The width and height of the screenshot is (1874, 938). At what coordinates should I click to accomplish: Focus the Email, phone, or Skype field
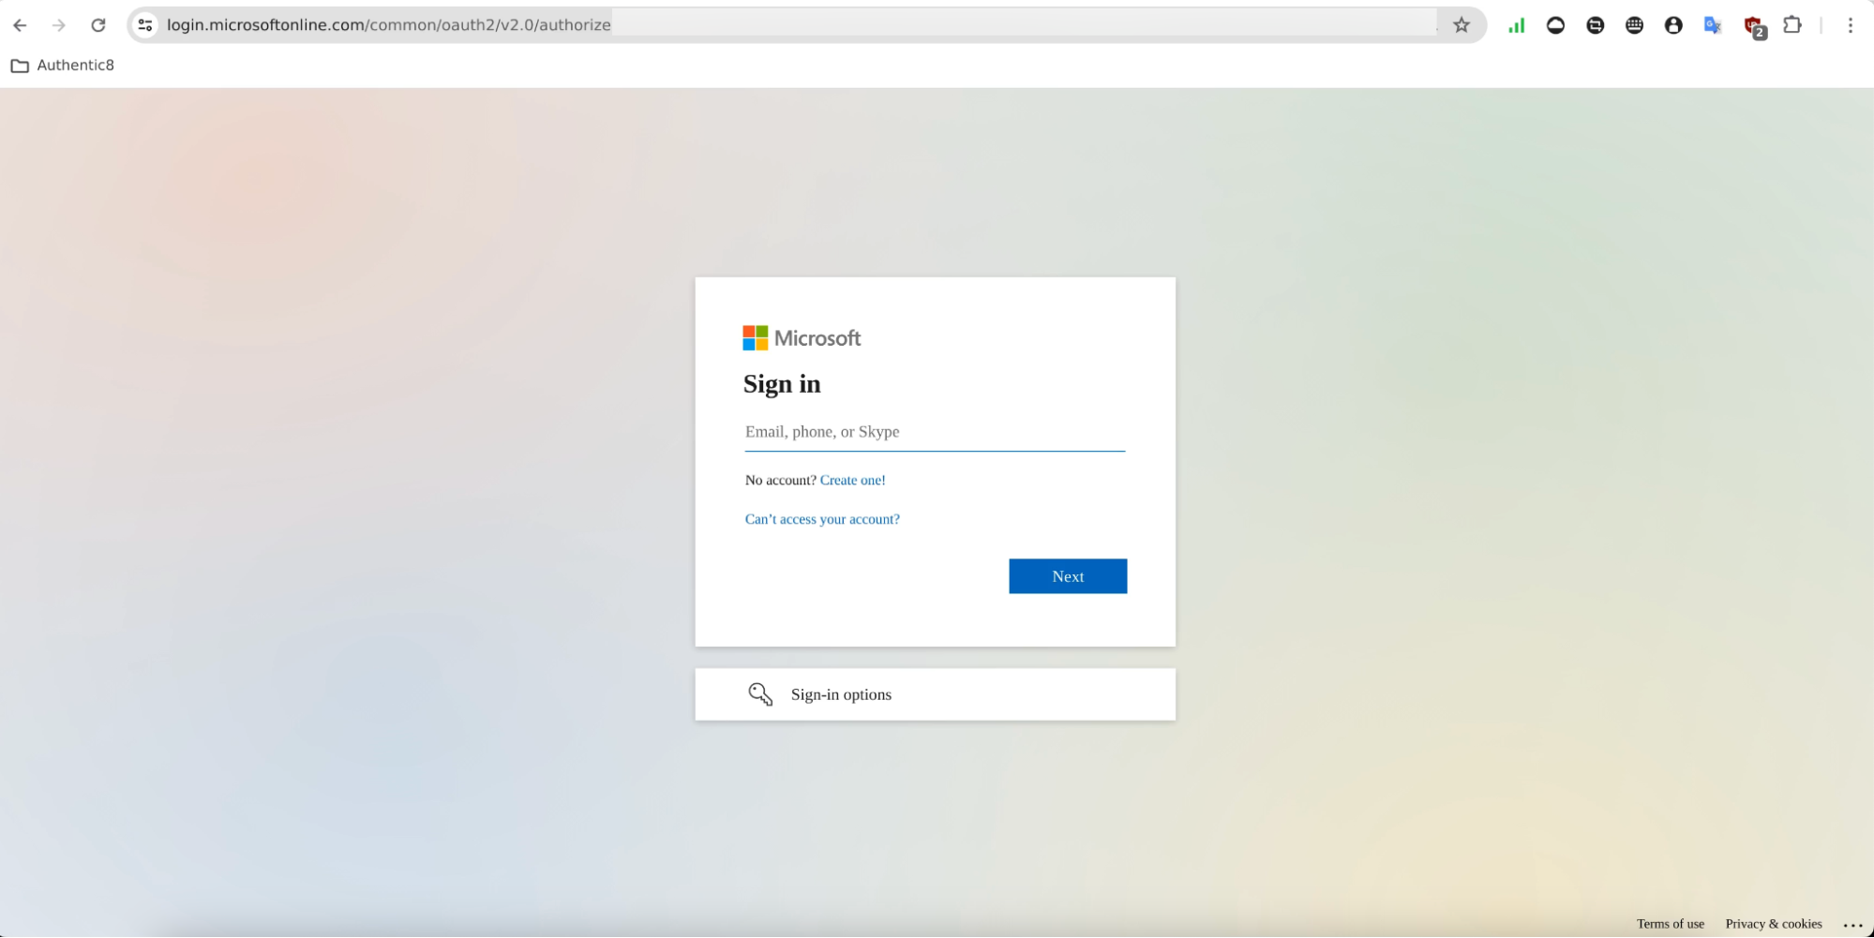tap(935, 432)
